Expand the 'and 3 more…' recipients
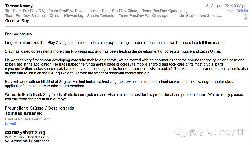Viewport: 252px width, 145px height. coord(211,16)
